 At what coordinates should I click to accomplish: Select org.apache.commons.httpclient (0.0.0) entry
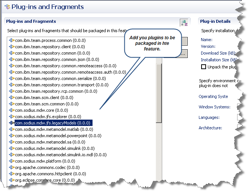coord(51,174)
